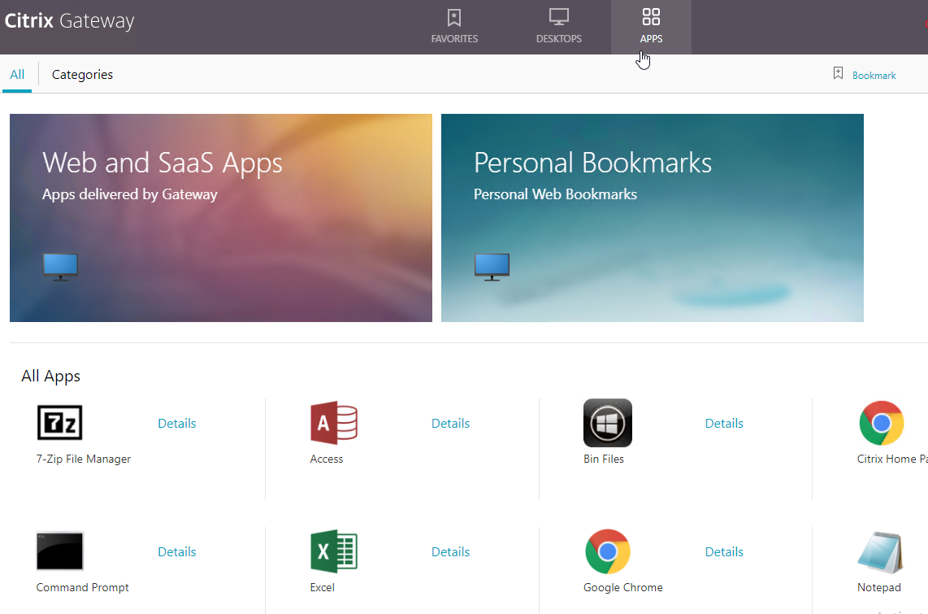Image resolution: width=928 pixels, height=614 pixels.
Task: Open the Access app icon
Action: tap(334, 423)
